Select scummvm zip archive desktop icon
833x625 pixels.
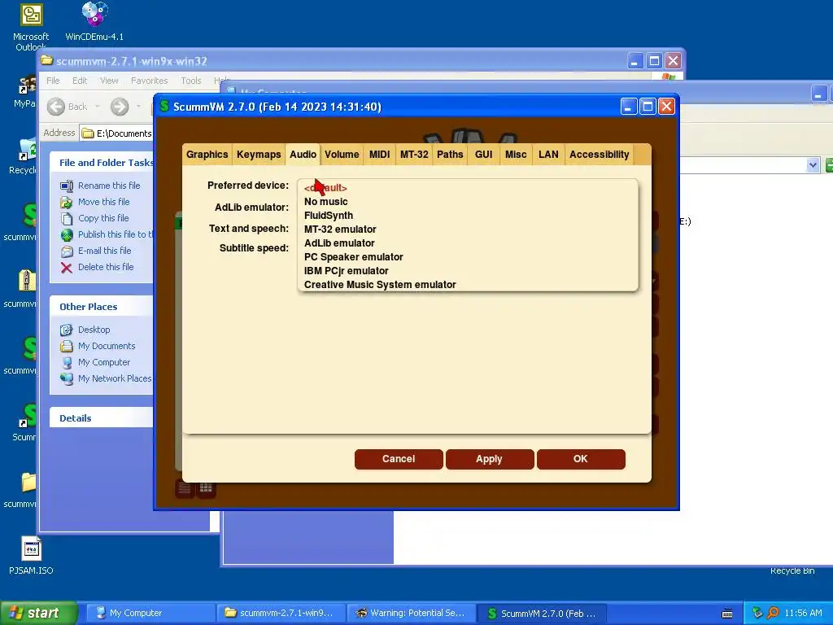pos(21,289)
